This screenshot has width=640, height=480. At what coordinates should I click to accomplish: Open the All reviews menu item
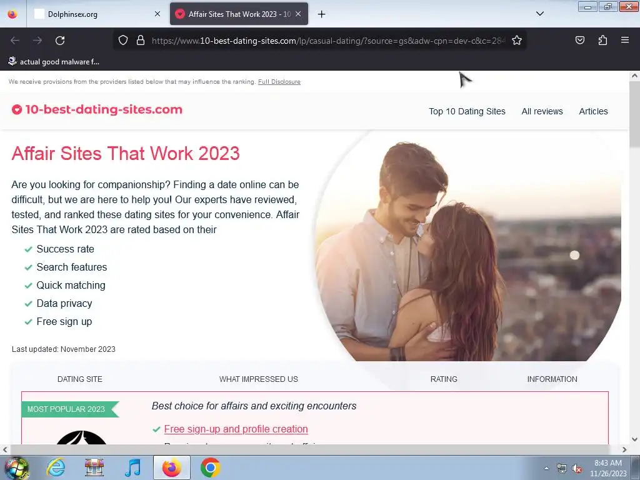pyautogui.click(x=542, y=111)
